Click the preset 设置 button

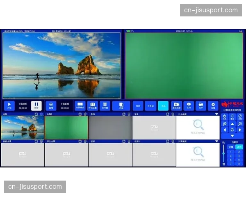coord(231,147)
